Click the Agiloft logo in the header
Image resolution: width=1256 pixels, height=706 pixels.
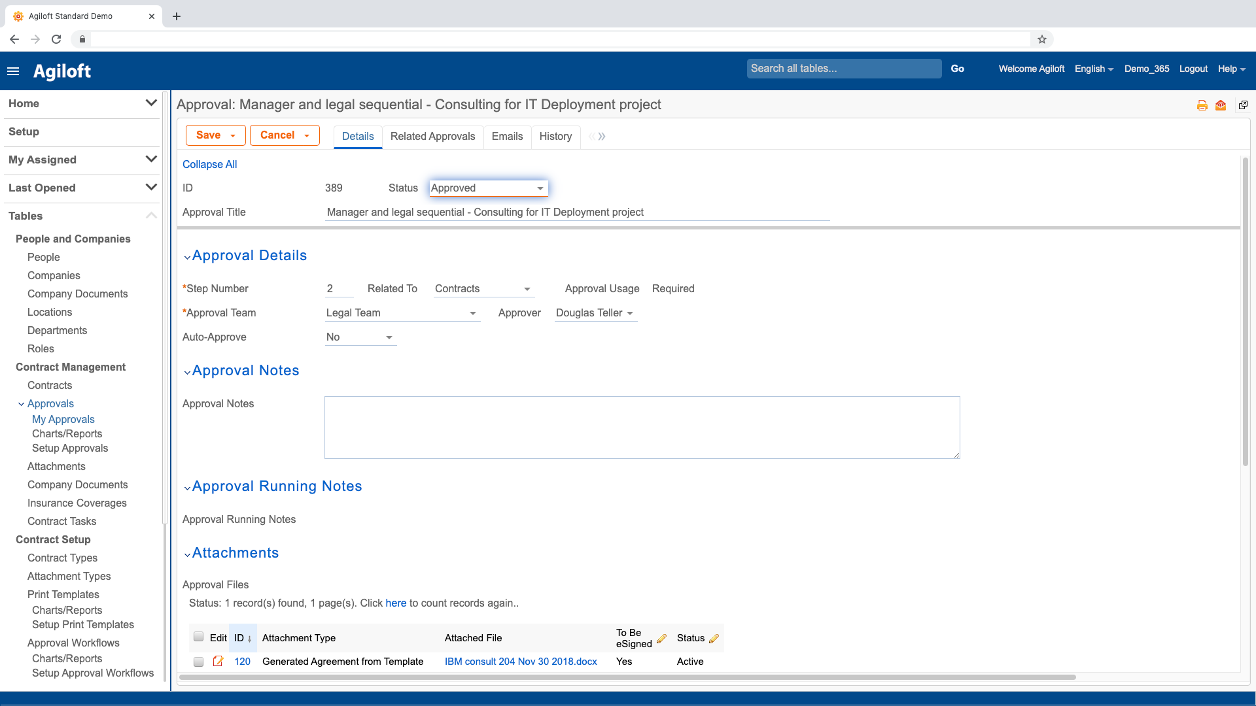[62, 71]
